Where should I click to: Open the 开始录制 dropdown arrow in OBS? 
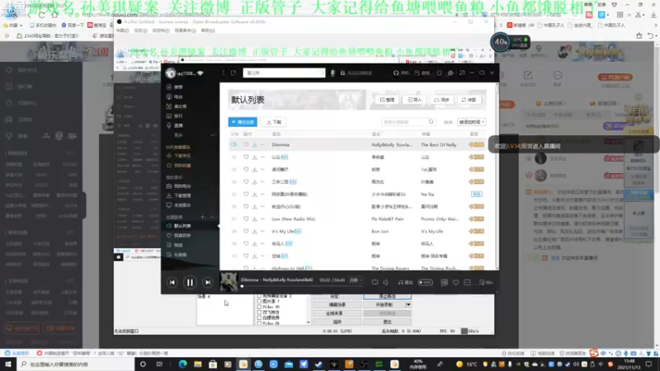(408, 304)
